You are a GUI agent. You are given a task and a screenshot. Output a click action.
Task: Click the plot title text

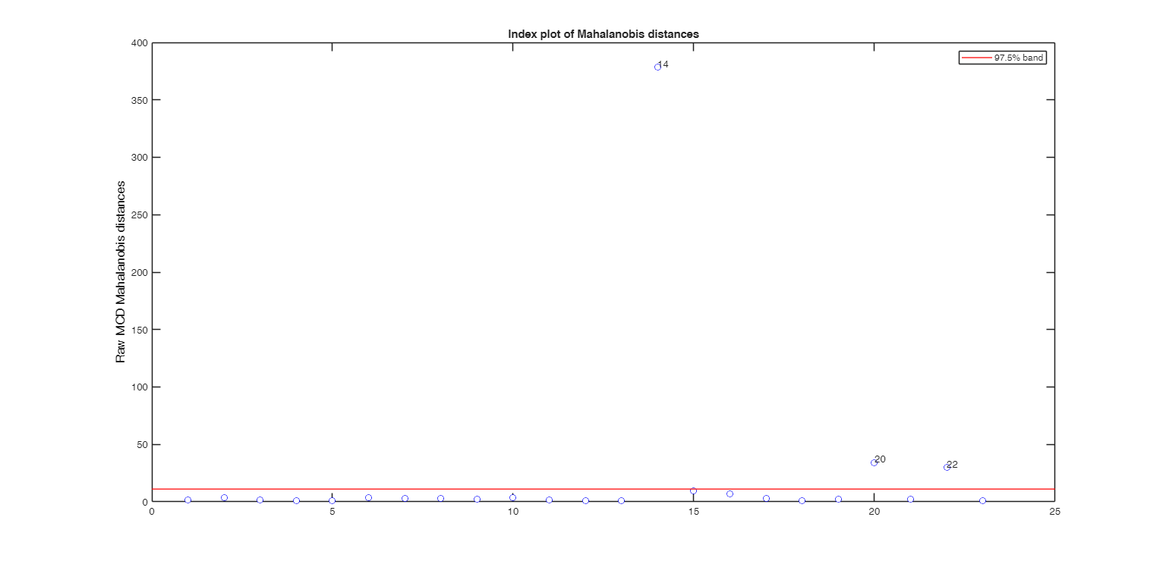(603, 33)
